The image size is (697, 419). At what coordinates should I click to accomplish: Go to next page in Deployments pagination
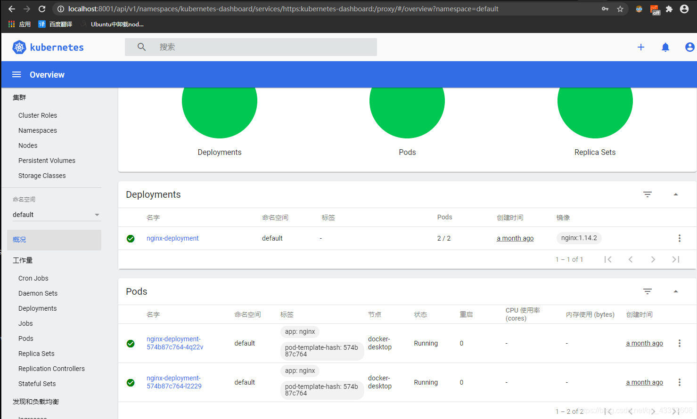653,259
